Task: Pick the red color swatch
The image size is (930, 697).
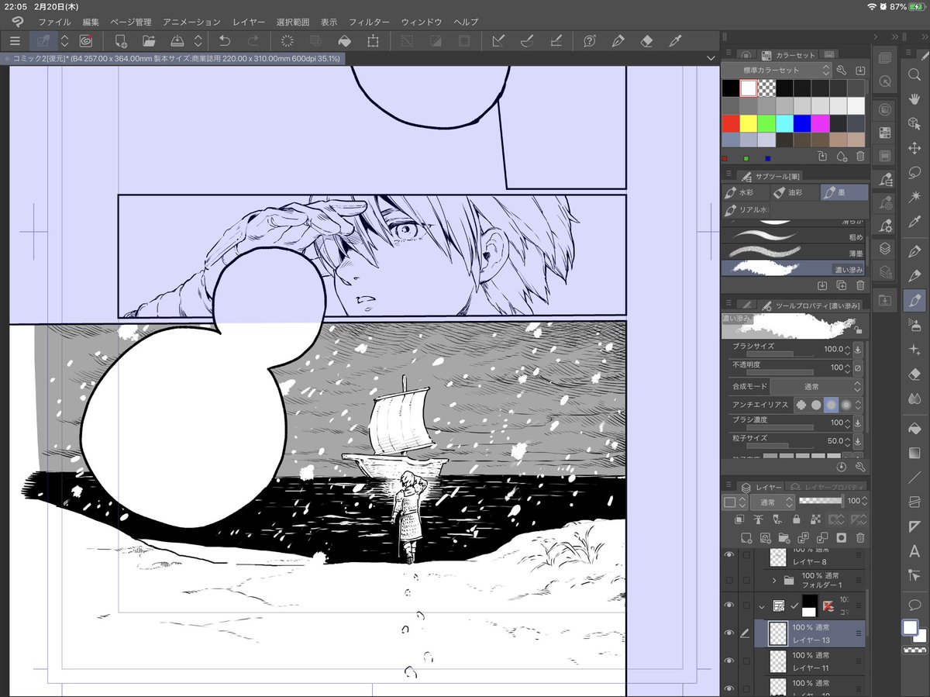Action: (x=730, y=123)
